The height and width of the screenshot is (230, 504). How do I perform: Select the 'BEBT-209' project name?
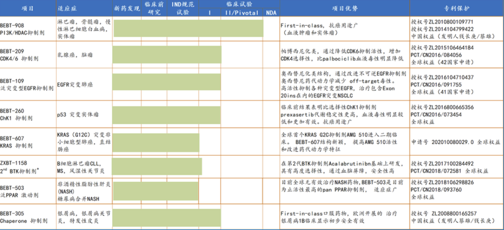pos(12,51)
